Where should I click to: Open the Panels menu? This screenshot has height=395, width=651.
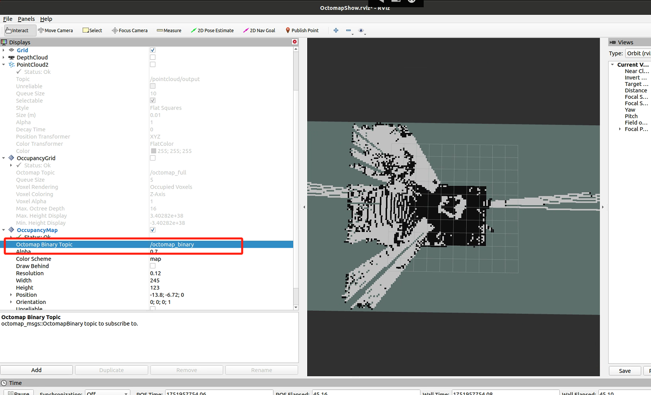(26, 19)
